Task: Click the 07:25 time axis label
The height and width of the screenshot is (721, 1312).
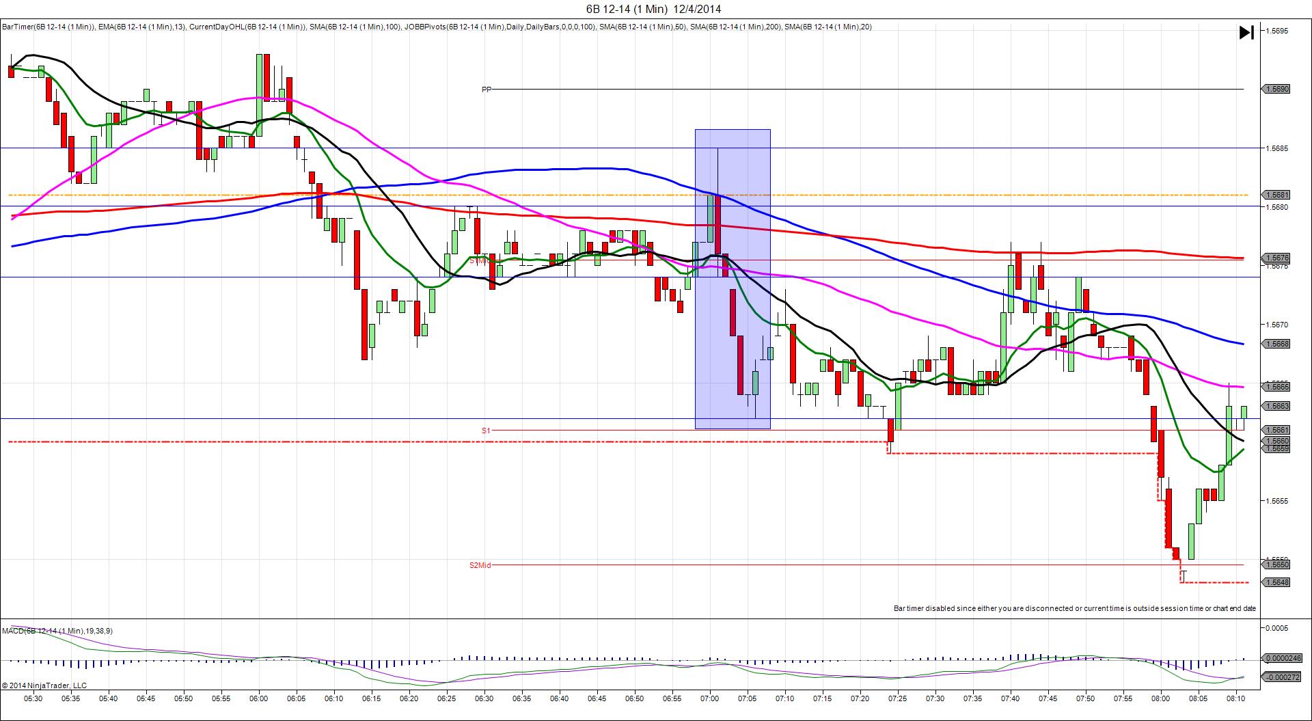Action: click(x=897, y=699)
